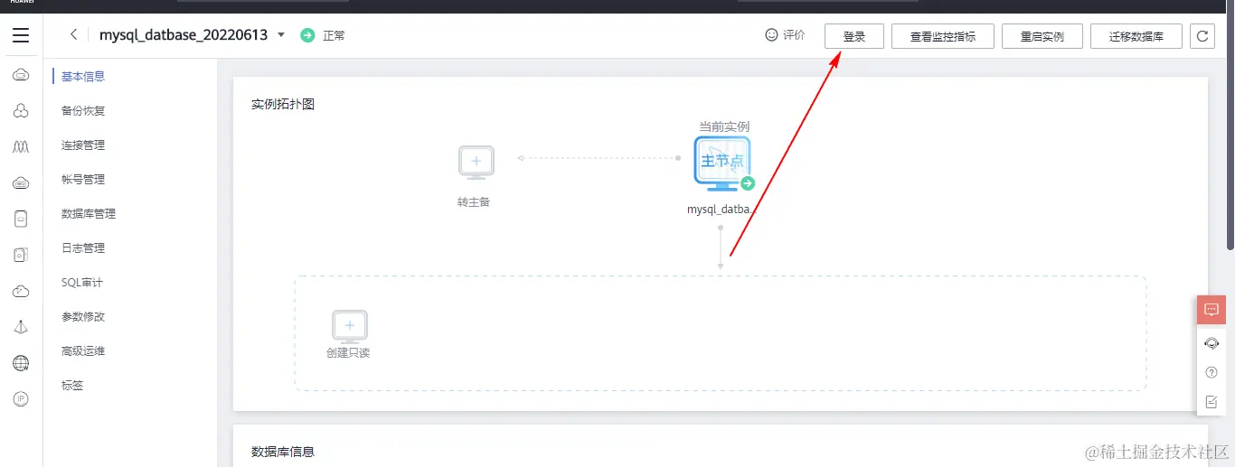Open the question mark help icon
This screenshot has height=467, width=1235.
(x=1211, y=372)
